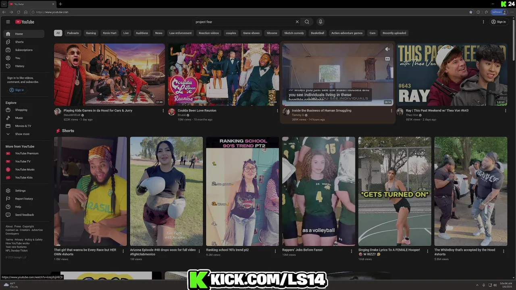Open Shopping under Explore
This screenshot has height=290, width=516.
coord(24,110)
